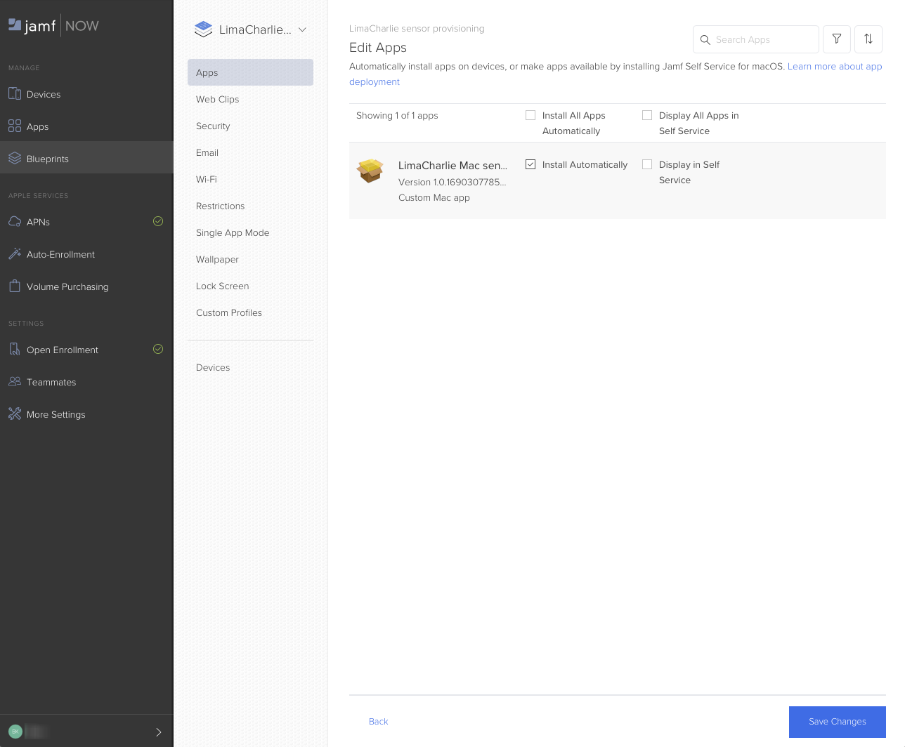
Task: Click the Volume Purchasing bag icon
Action: (15, 286)
